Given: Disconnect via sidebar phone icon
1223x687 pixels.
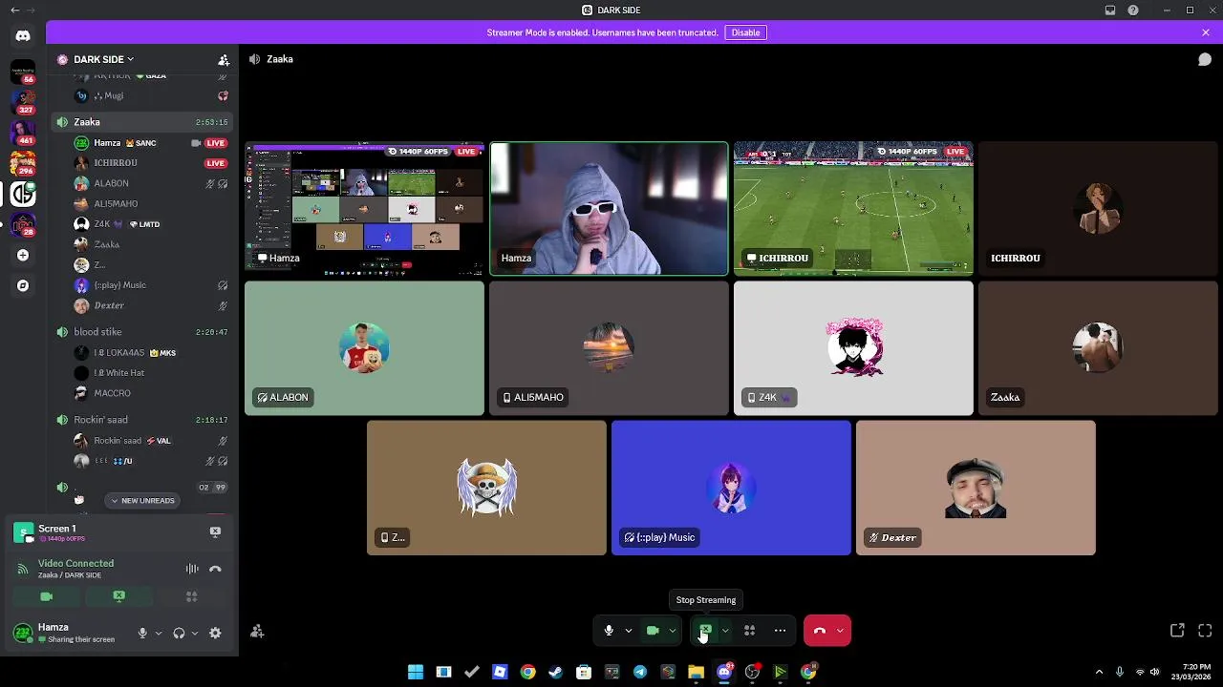Looking at the screenshot, I should 215,569.
